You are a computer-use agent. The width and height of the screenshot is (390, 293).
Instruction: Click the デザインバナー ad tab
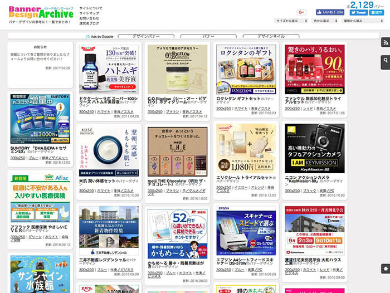pos(146,36)
